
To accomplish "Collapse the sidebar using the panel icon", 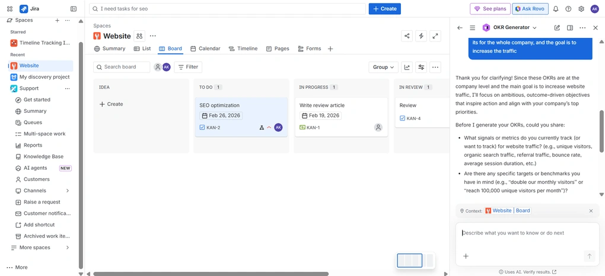I will click(74, 9).
